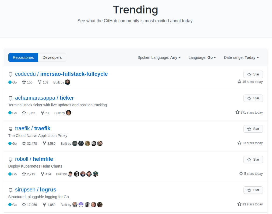Open achannarasappa / ticker repository link
Viewport: 272px width, 214px height.
(x=45, y=98)
